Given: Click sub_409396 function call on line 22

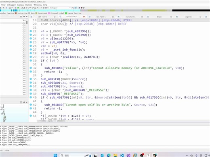Looking at the screenshot, I should pos(77,31).
